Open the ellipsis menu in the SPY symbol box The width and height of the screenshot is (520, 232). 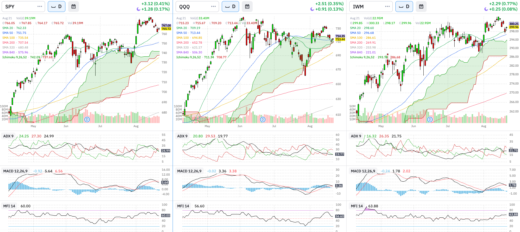tap(40, 7)
